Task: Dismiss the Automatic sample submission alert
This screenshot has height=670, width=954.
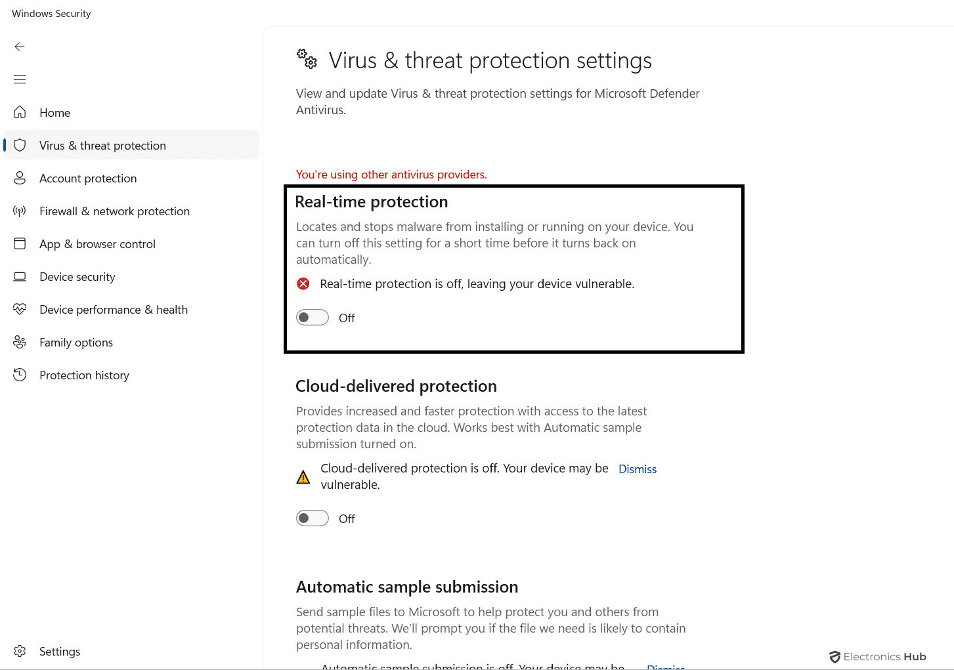Action: click(x=665, y=666)
